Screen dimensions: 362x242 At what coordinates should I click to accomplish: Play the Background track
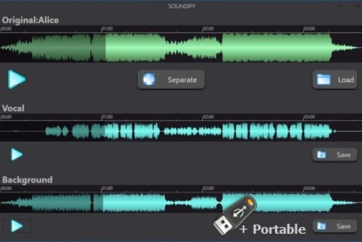[x=17, y=226]
